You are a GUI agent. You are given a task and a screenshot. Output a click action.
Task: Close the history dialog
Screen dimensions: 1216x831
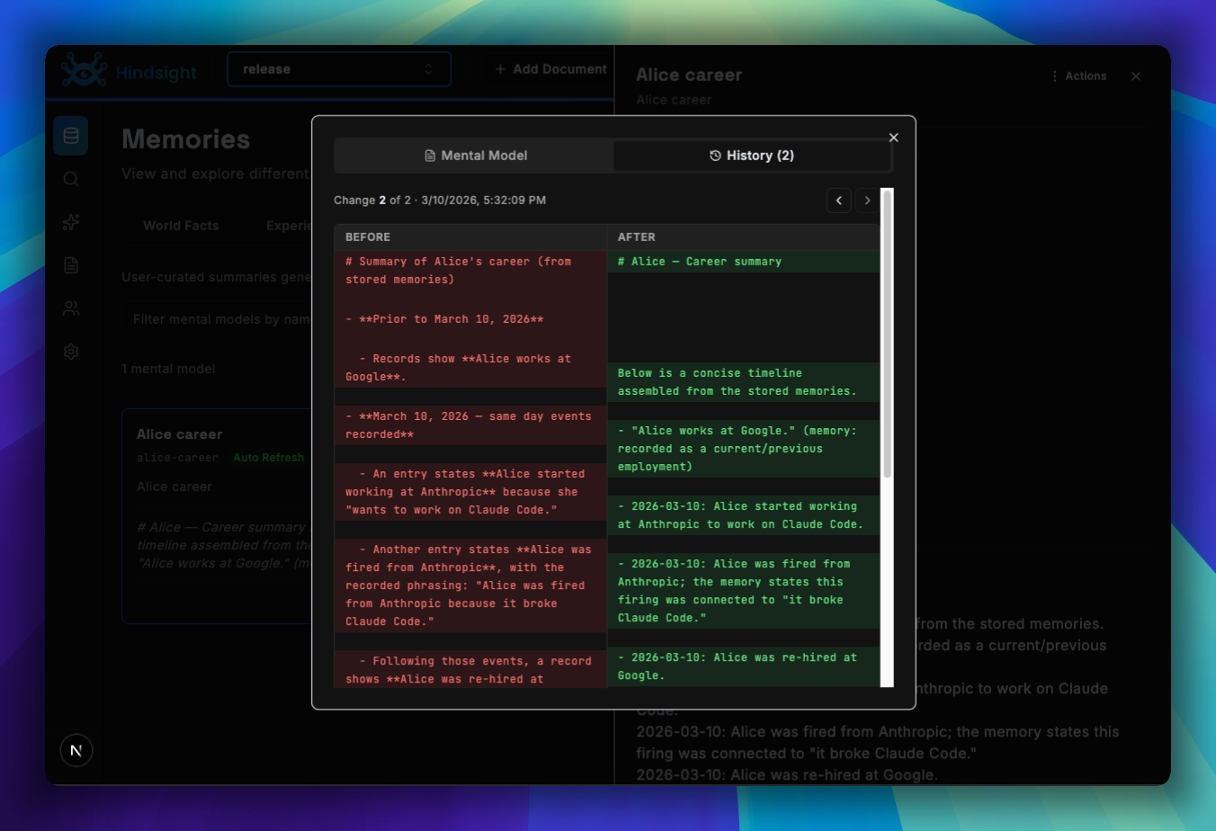(893, 138)
